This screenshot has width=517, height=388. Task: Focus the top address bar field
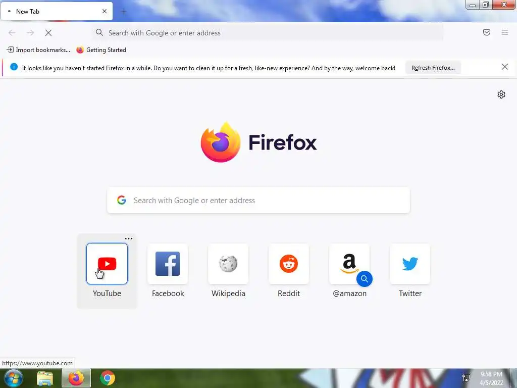[x=268, y=33]
